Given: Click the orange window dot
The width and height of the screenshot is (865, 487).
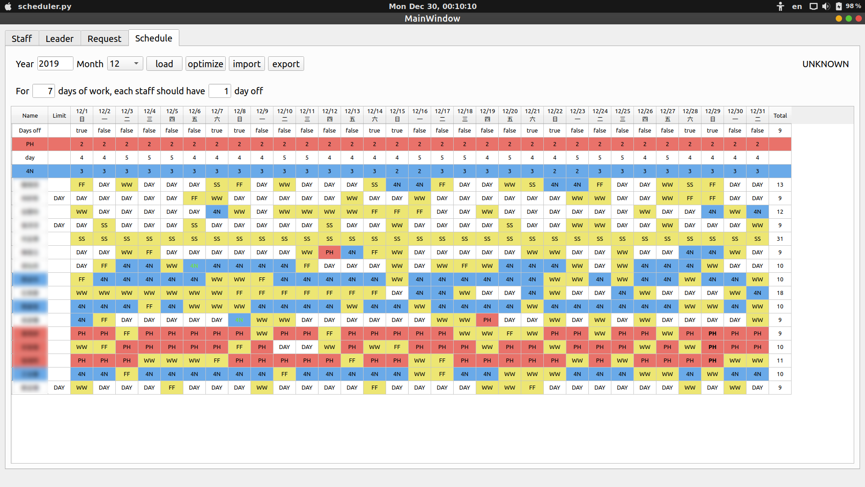Looking at the screenshot, I should pyautogui.click(x=838, y=18).
